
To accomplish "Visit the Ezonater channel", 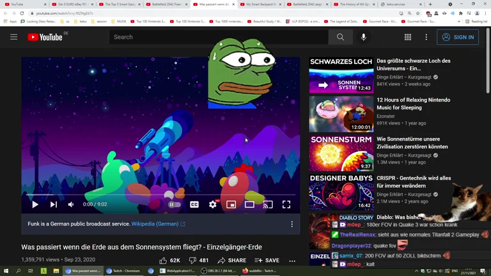I will click(386, 116).
